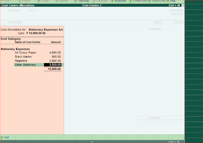Click the 2,000.00 amount for Registers

[x=55, y=61]
